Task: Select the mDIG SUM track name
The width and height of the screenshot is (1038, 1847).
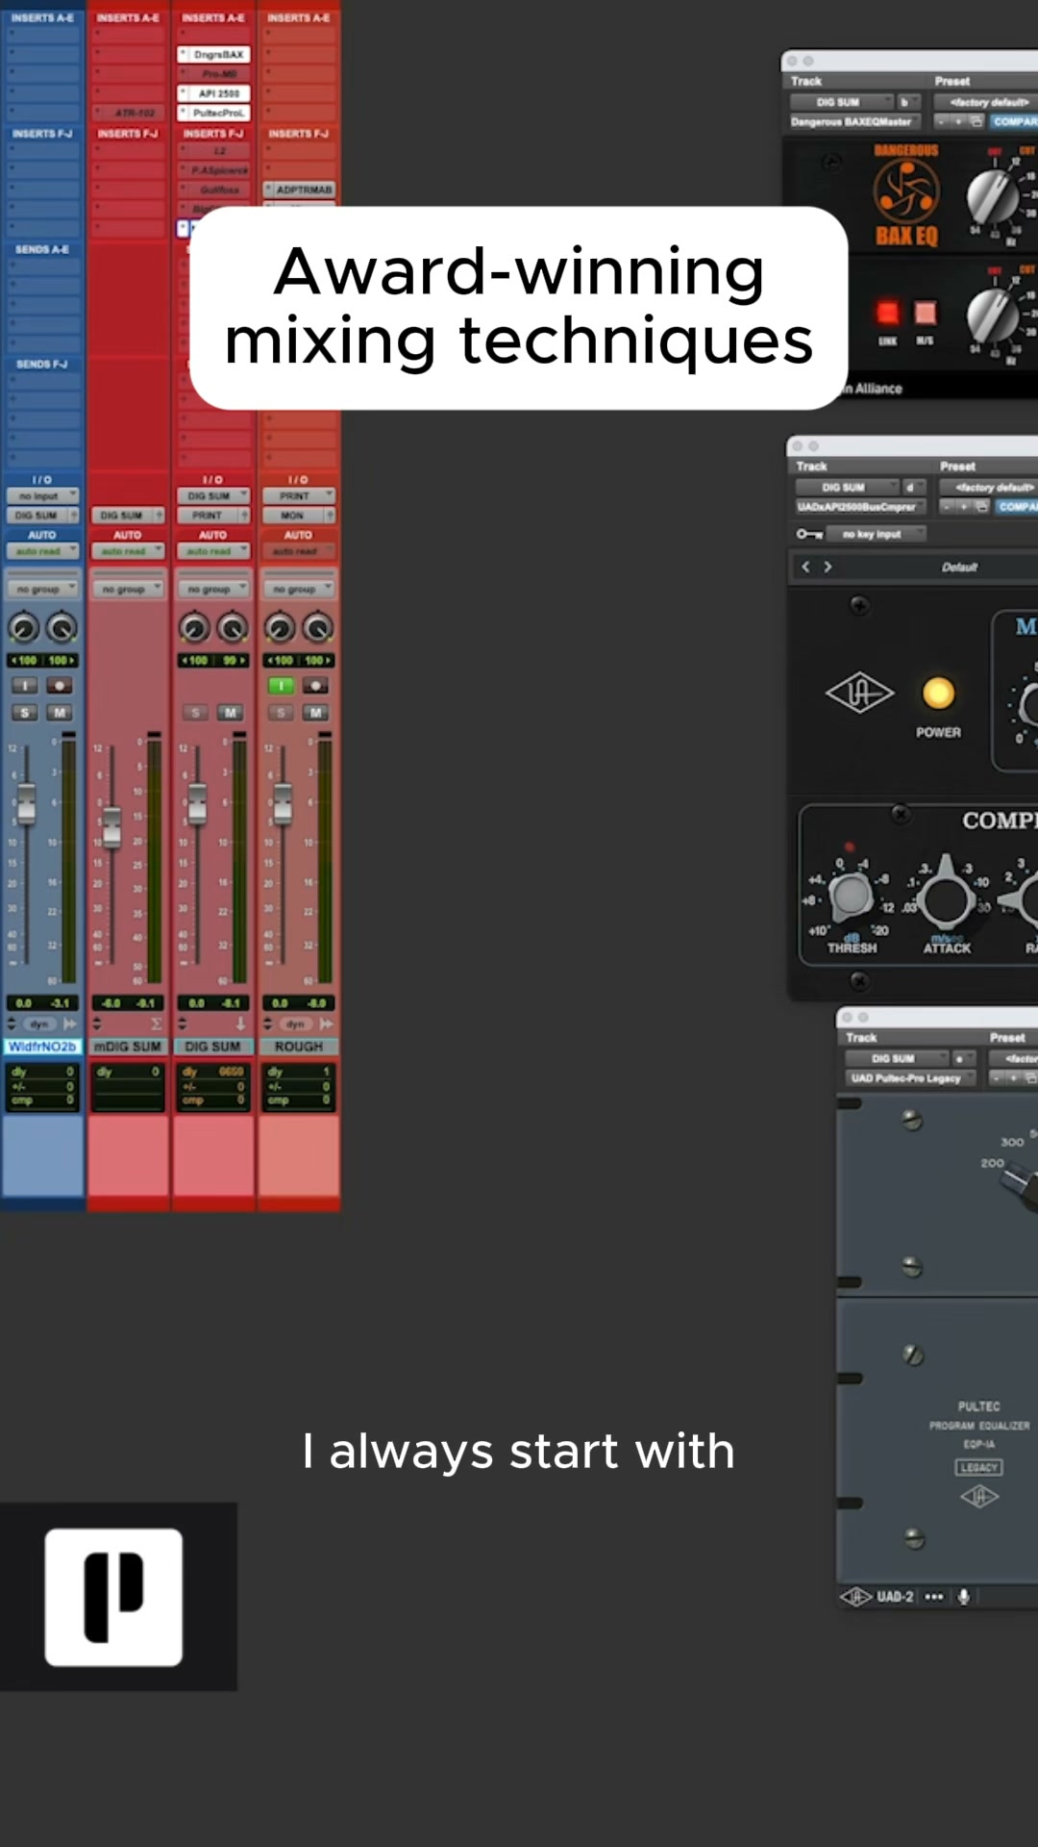Action: 128,1047
